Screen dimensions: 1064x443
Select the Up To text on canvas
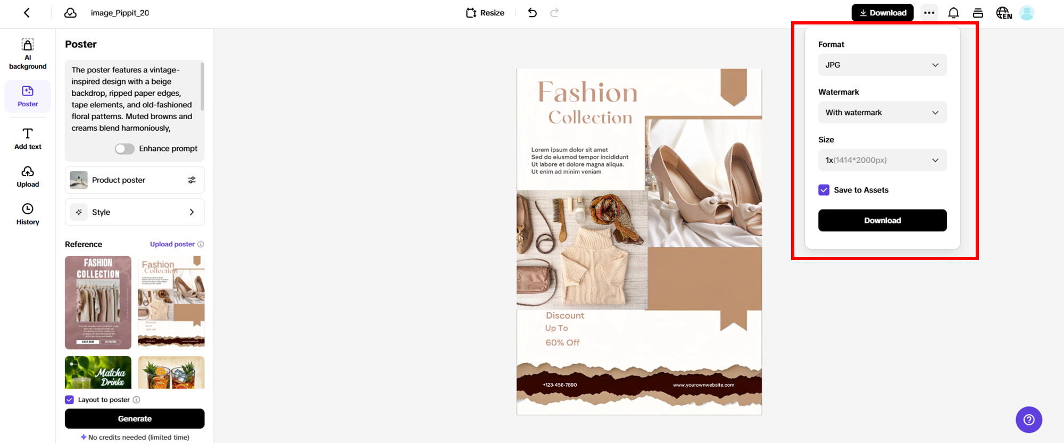coord(556,328)
